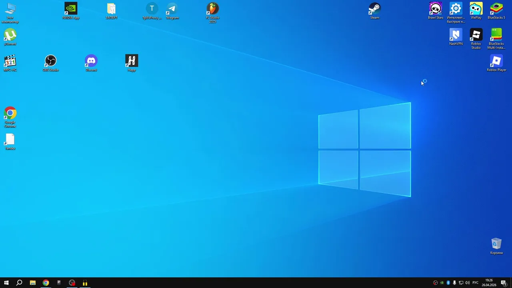The width and height of the screenshot is (512, 288).
Task: Switch to the yellow padlock app in taskbar
Action: [85, 283]
